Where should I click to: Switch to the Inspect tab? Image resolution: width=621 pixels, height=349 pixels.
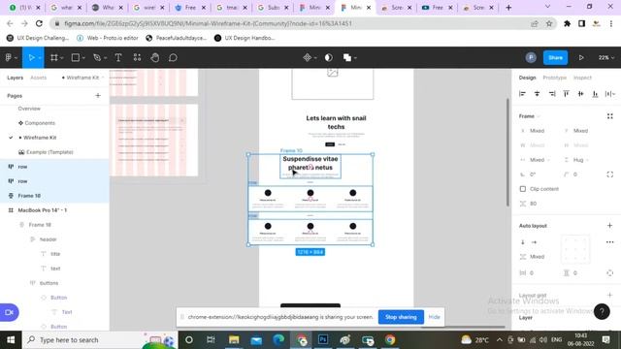(582, 78)
